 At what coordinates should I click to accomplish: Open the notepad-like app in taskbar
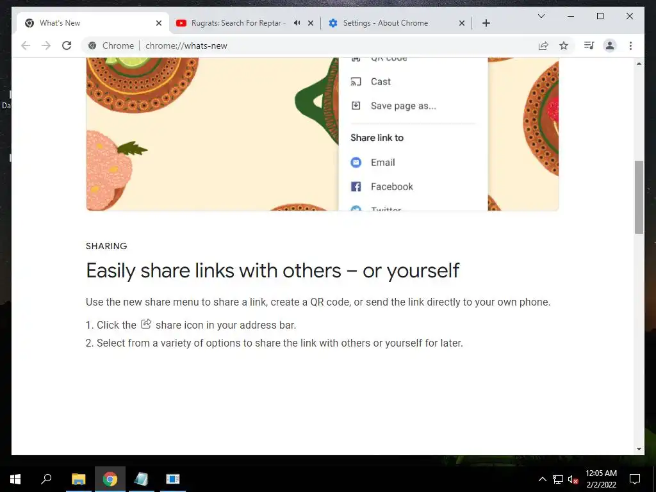pos(142,479)
